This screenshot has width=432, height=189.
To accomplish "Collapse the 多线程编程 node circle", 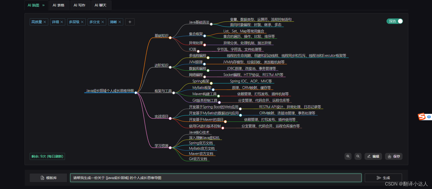I will tap(208, 58).
